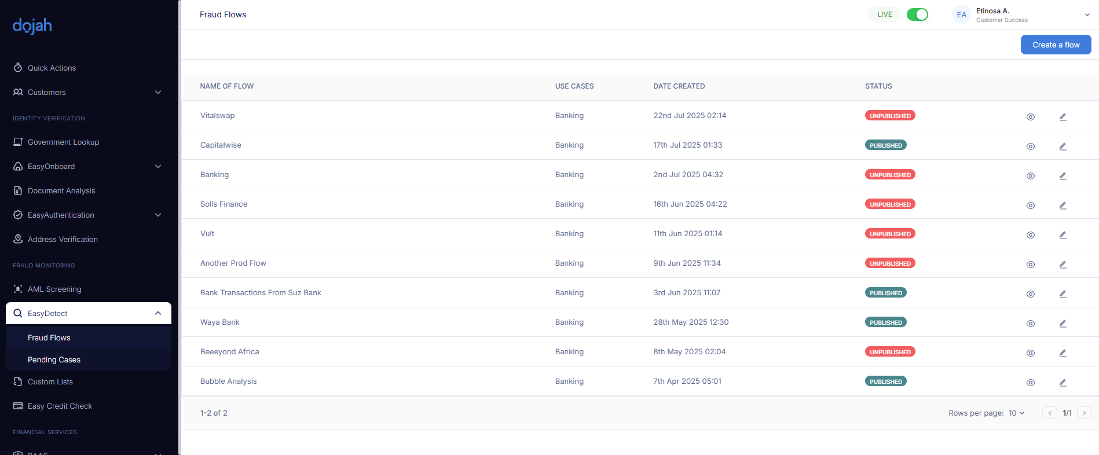Image resolution: width=1099 pixels, height=455 pixels.
Task: Click the eye icon for Solis Finance
Action: tap(1030, 205)
